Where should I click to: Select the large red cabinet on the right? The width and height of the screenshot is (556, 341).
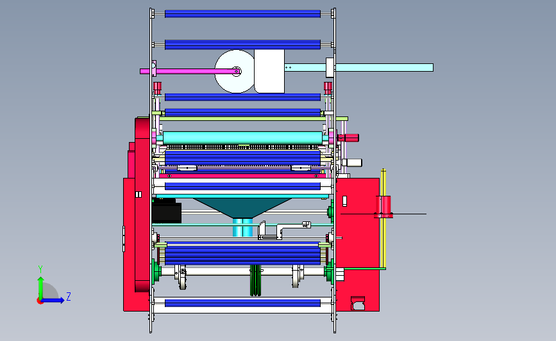point(357,244)
